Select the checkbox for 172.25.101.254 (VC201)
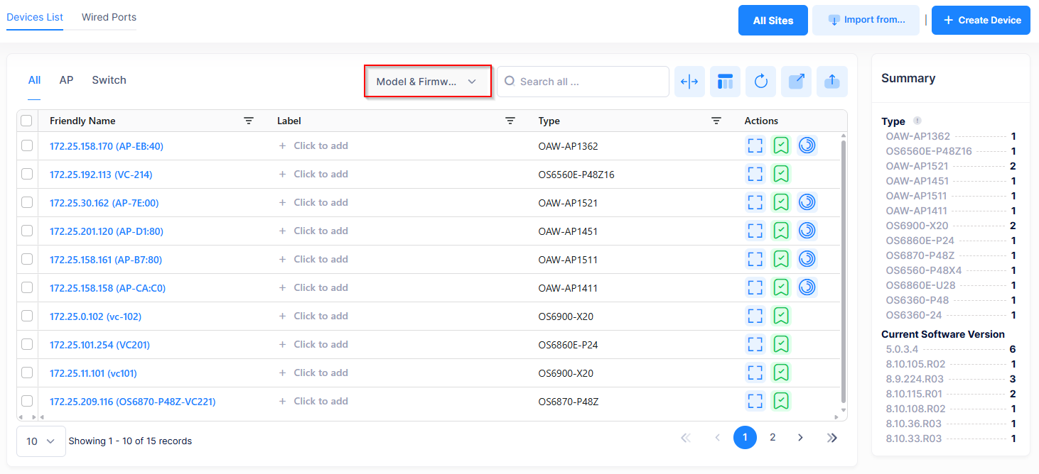 tap(27, 344)
